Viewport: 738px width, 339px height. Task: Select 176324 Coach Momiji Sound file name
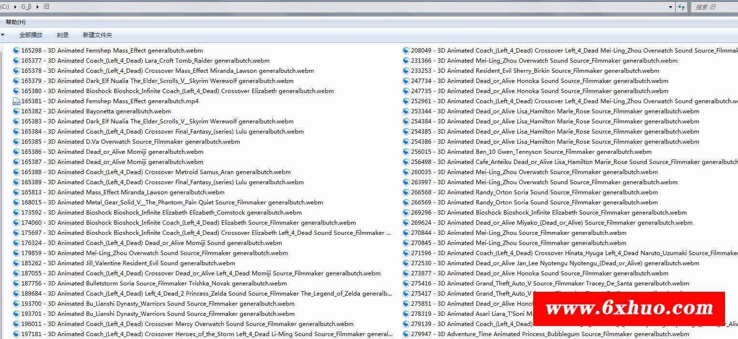pos(152,243)
